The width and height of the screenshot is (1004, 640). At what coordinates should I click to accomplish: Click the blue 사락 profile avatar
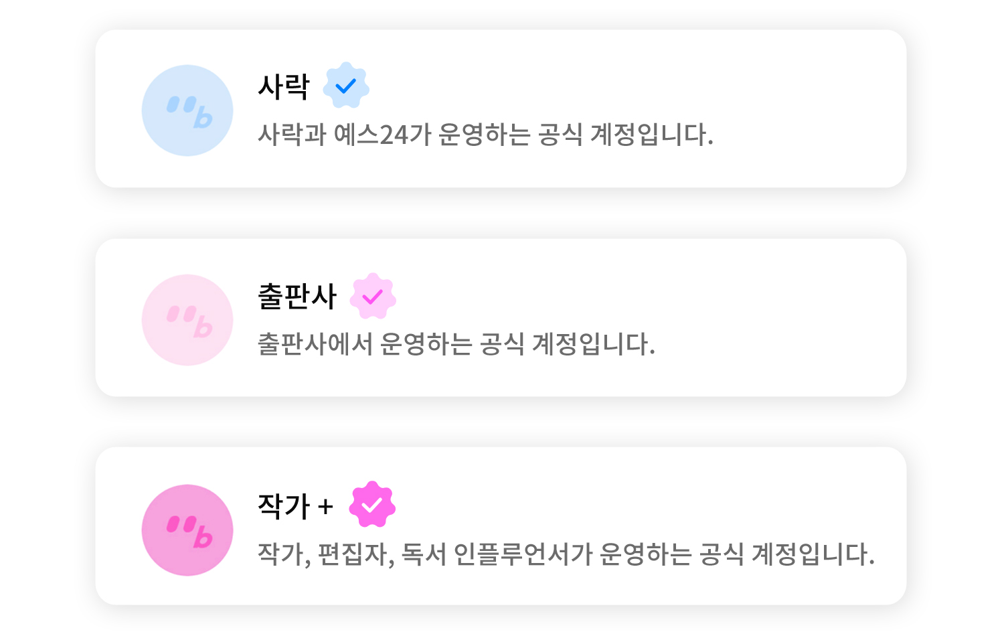click(187, 110)
